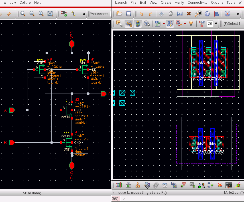This screenshot has height=202, width=244.
Task: Click the update components envelope icon
Action: pyautogui.click(x=165, y=185)
